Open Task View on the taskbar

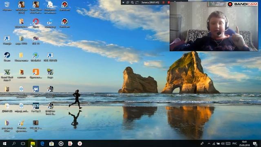(x=23, y=143)
